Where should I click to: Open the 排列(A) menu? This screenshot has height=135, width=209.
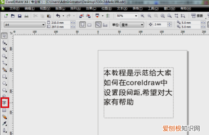pos(76,8)
